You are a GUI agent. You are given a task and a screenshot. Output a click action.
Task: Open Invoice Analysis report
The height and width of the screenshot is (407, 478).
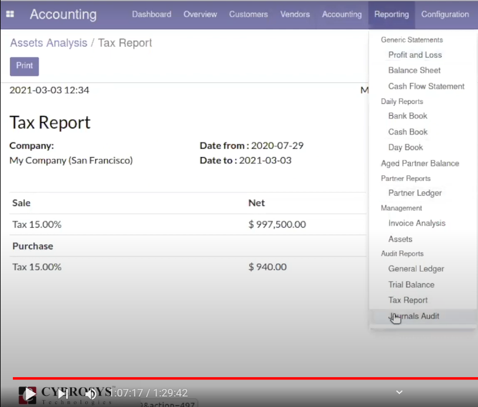[417, 223]
